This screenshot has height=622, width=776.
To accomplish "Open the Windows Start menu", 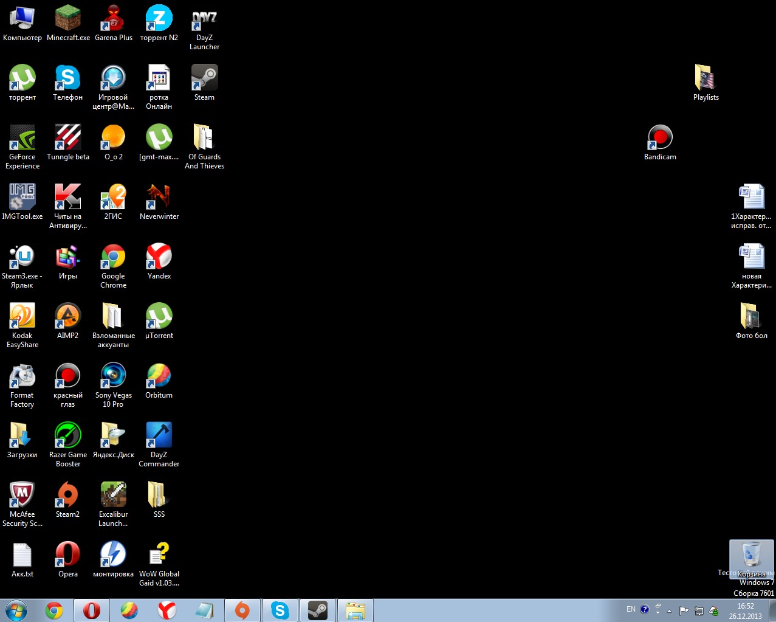I will (x=16, y=610).
